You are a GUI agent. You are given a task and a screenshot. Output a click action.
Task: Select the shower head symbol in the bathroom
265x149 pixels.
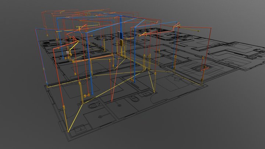pos(101,116)
